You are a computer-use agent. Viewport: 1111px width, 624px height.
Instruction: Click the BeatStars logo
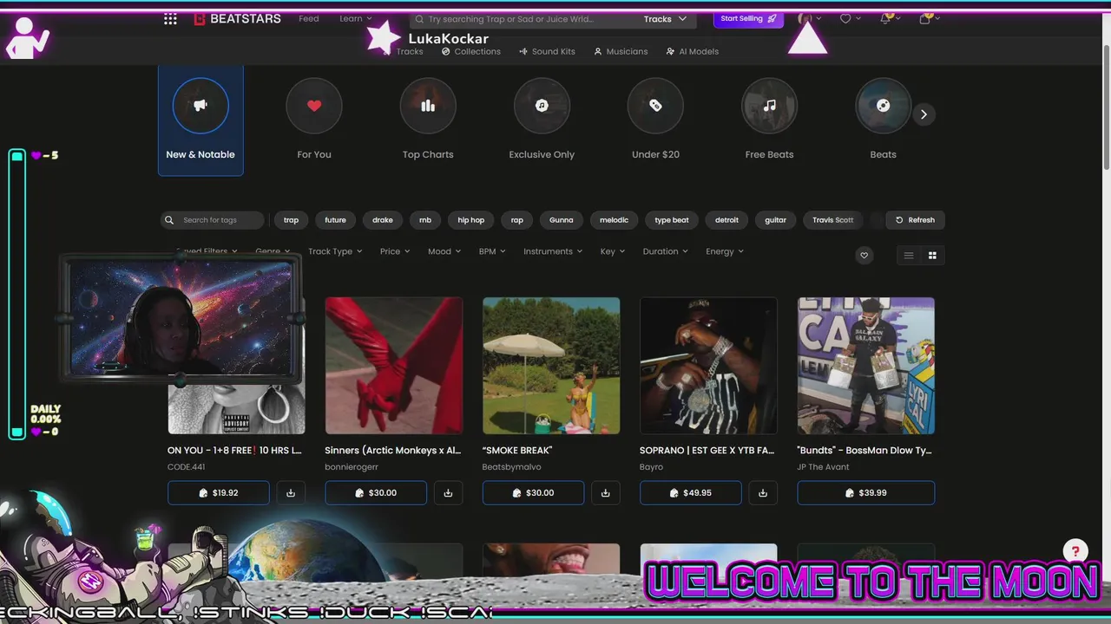[x=237, y=18]
